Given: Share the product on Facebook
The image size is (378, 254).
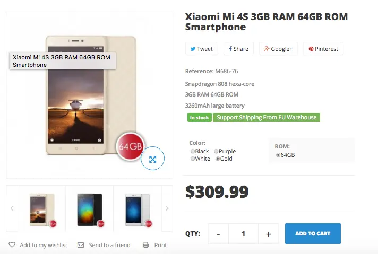Looking at the screenshot, I should click(x=238, y=49).
